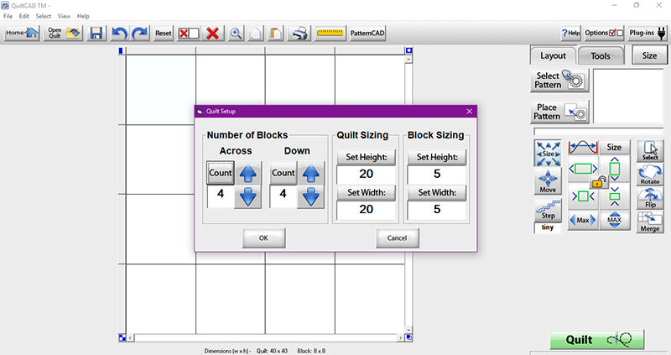Choose the Flip tool
671x355 pixels.
[650, 198]
